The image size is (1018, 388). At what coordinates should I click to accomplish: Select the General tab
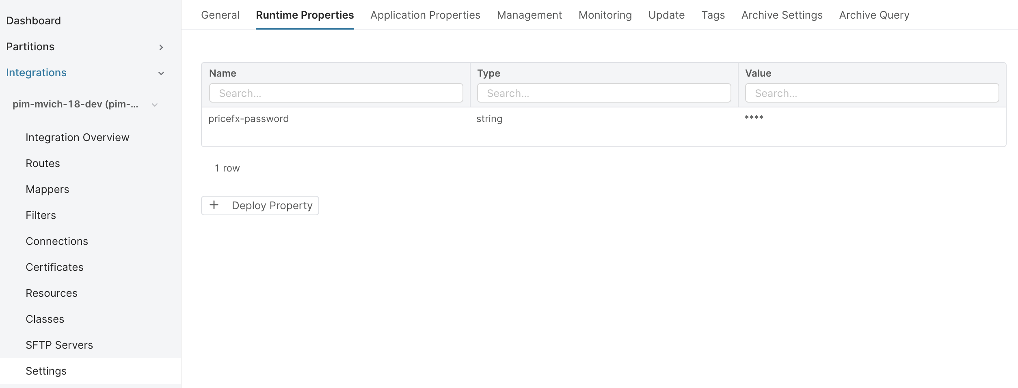click(x=220, y=15)
